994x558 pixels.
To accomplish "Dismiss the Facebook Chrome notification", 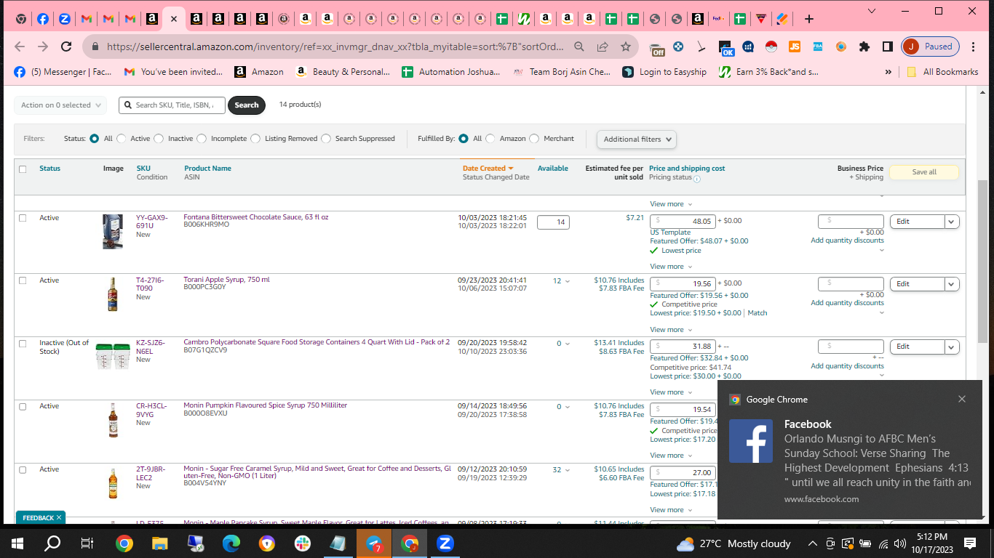I will tap(962, 399).
